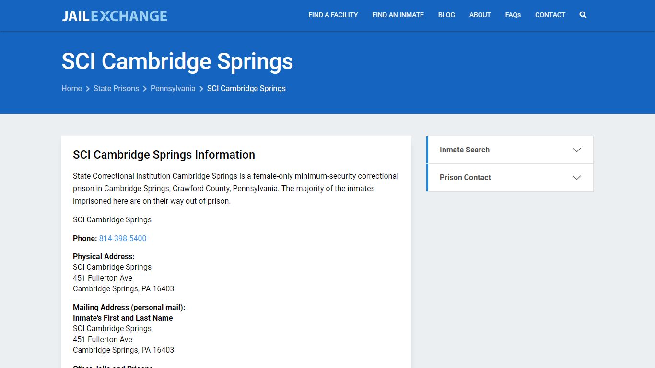Click the SCI Cambridge Springs Information heading
This screenshot has height=368, width=655.
[164, 155]
